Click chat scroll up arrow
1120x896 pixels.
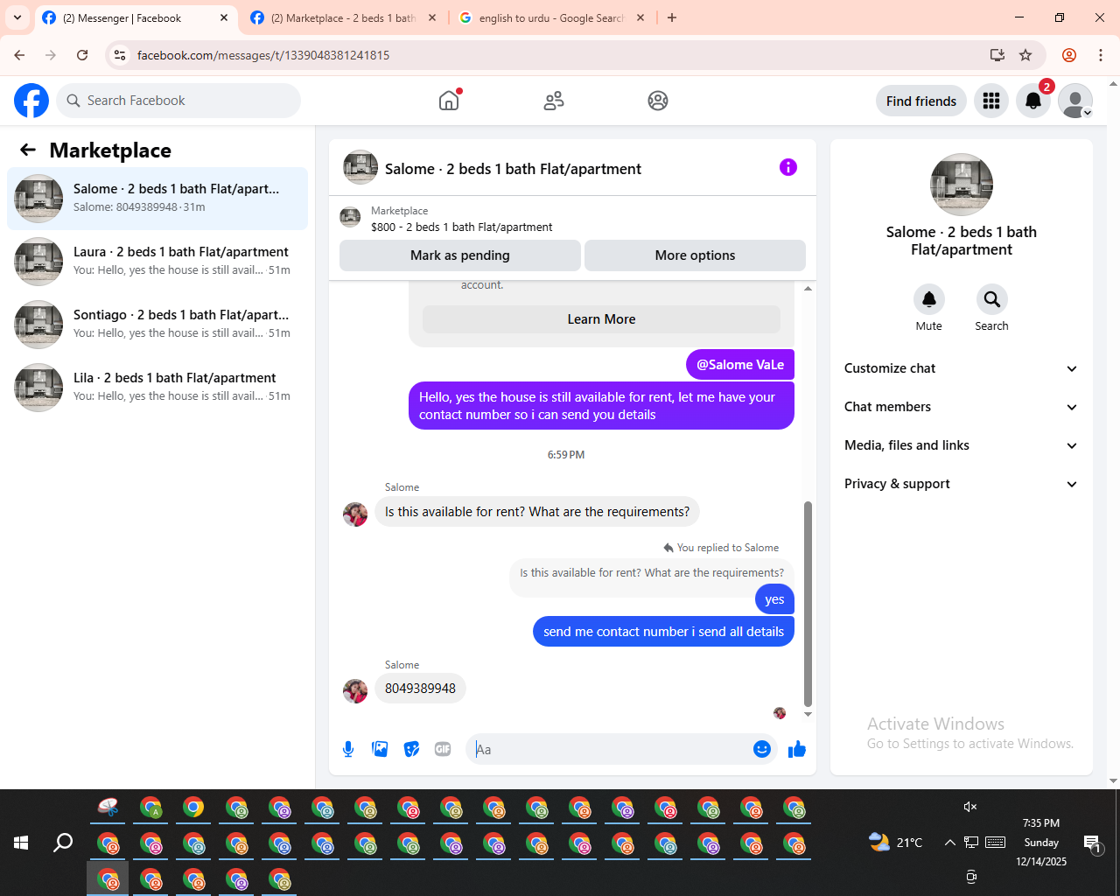click(x=808, y=288)
